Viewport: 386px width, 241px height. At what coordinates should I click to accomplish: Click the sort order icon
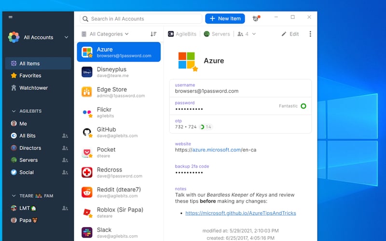pos(153,34)
